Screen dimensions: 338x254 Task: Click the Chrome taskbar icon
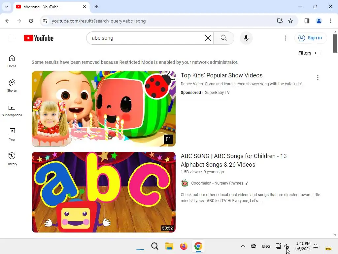click(198, 246)
